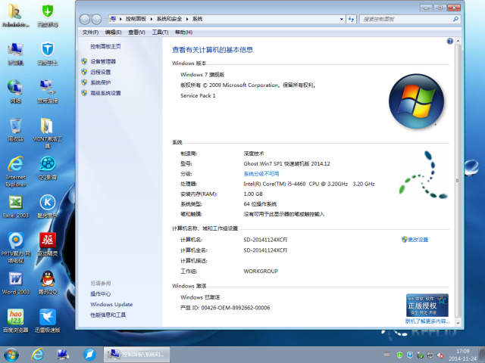Open Internet Explorer from the taskbar

click(x=37, y=355)
